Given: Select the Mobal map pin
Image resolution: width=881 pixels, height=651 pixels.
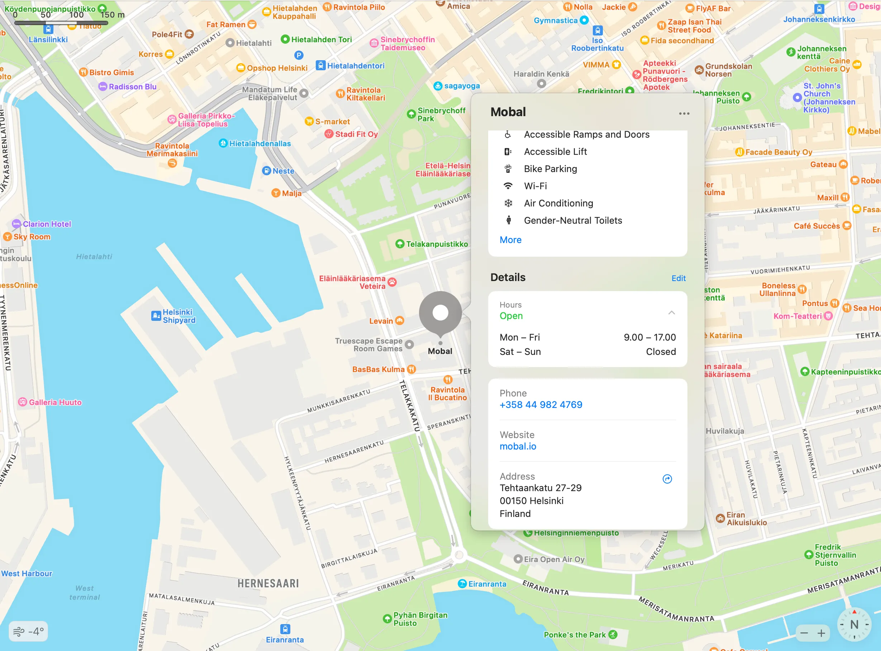Looking at the screenshot, I should pyautogui.click(x=440, y=313).
